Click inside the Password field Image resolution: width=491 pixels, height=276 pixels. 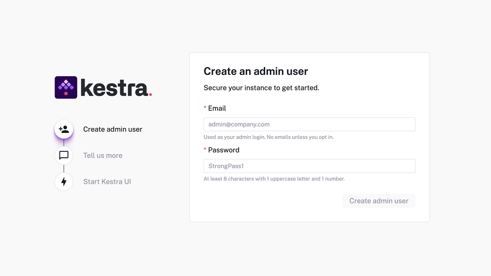point(309,166)
